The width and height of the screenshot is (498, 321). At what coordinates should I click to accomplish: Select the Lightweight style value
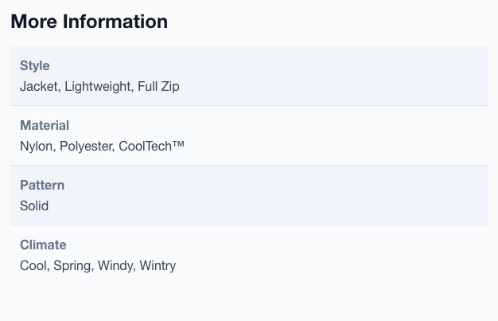click(x=98, y=87)
